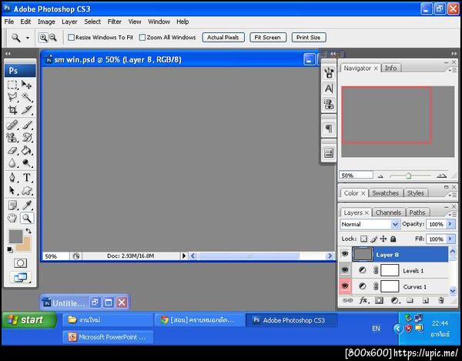Create a new layer icon

[425, 300]
